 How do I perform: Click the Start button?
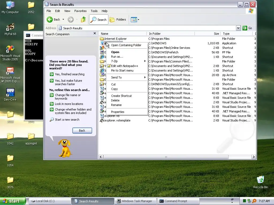(x=13, y=201)
